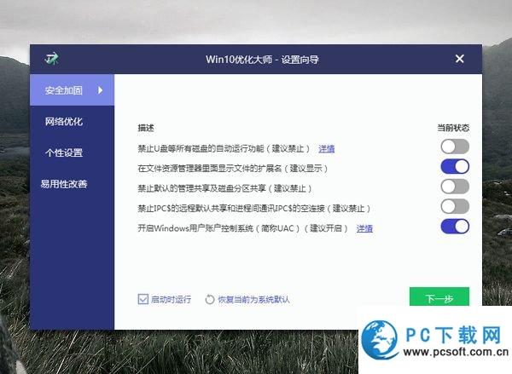
Task: Open 详情 link for U盘自动运行
Action: 327,149
